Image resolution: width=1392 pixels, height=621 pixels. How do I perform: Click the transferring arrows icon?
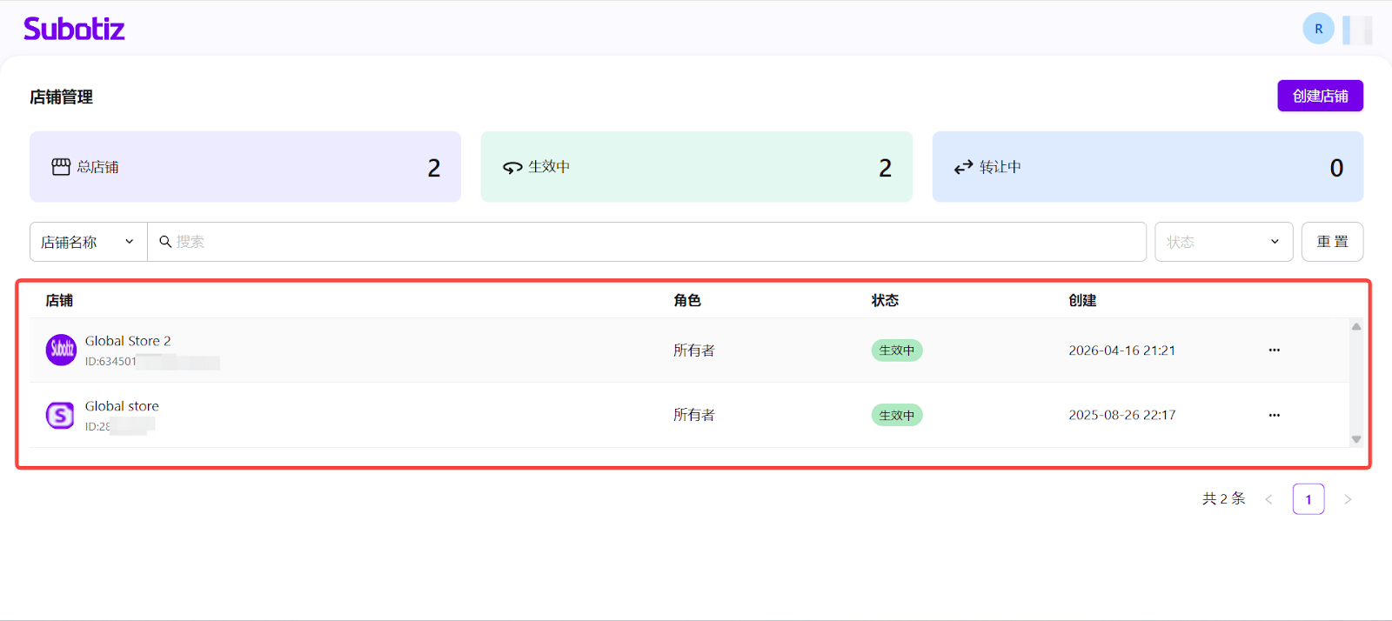coord(963,167)
